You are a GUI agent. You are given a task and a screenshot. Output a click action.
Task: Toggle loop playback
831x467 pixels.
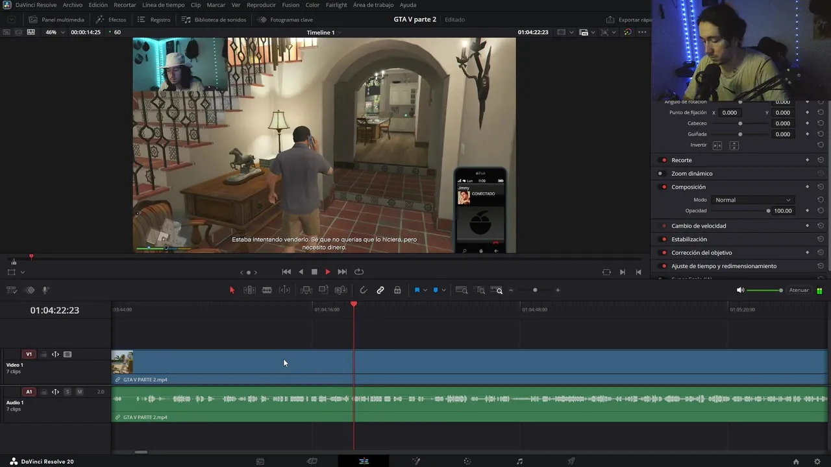coord(359,272)
